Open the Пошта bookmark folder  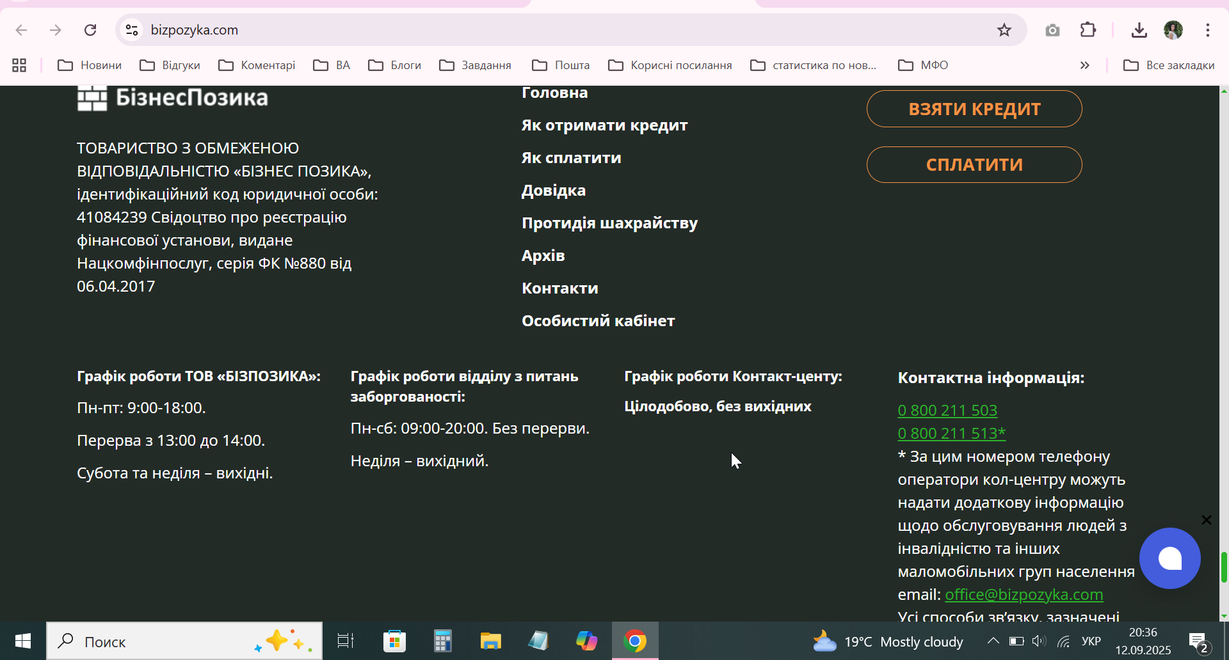[x=561, y=65]
